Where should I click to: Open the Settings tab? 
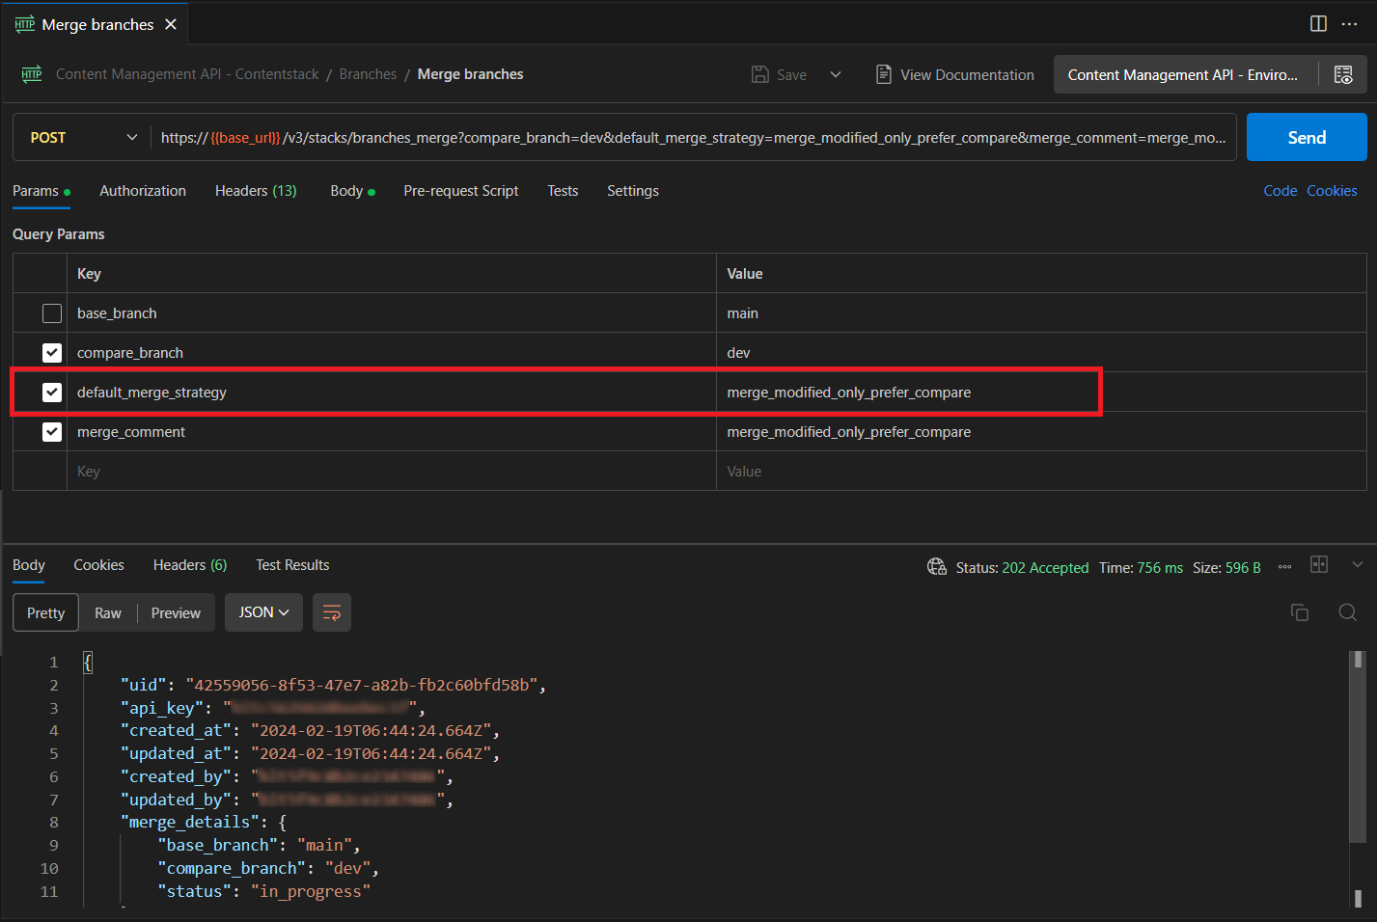[633, 191]
